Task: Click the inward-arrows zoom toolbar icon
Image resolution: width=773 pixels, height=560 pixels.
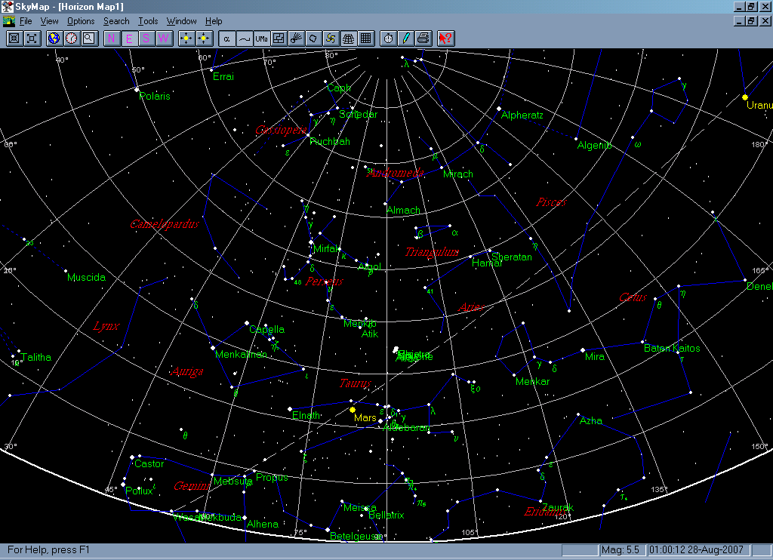Action: pos(14,38)
